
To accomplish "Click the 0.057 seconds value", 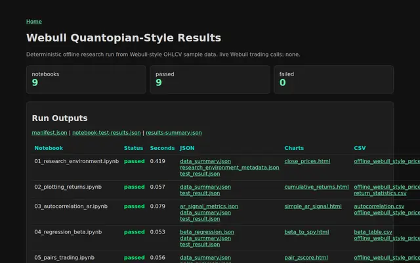I will pos(157,187).
